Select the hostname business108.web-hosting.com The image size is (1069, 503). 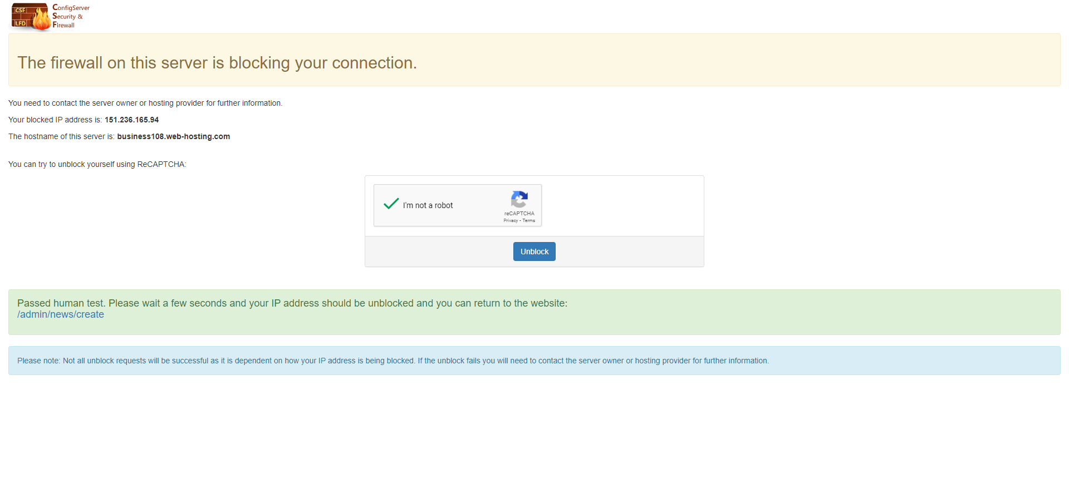coord(174,136)
